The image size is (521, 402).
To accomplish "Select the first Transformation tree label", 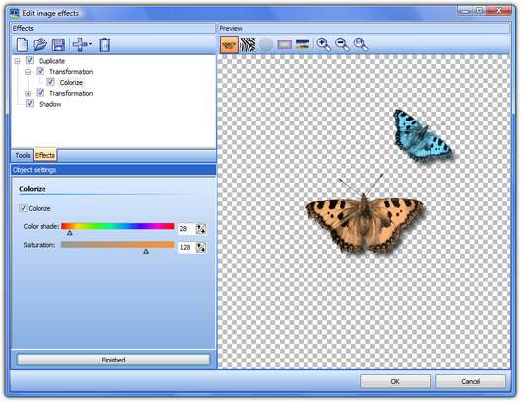I will (x=71, y=72).
